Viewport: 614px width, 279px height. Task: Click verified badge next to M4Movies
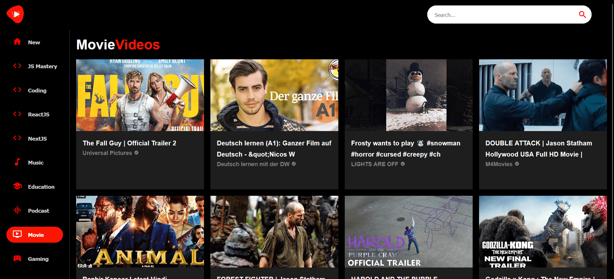tap(517, 164)
